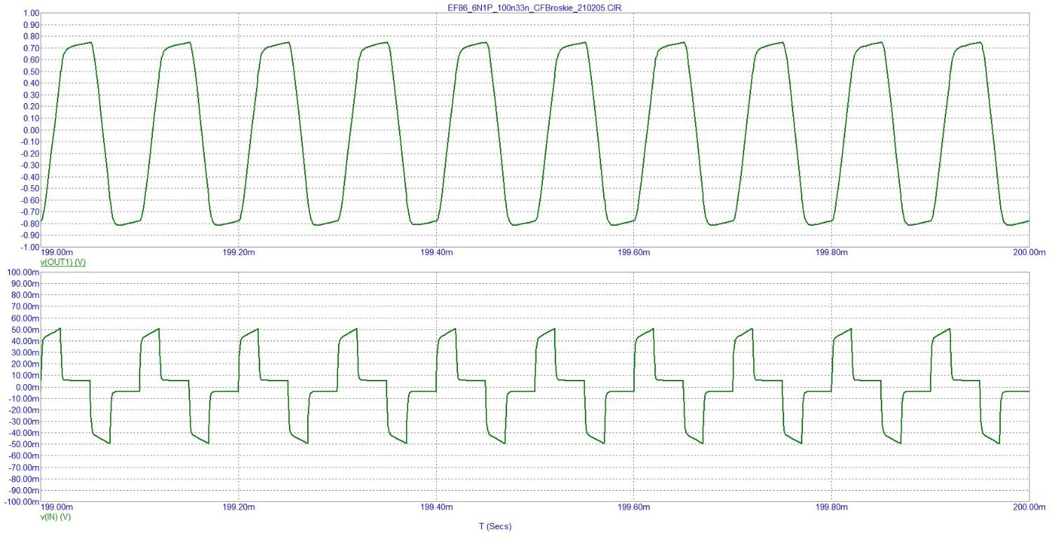The image size is (1052, 539).
Task: Click the -20.00m y-axis tick label
Action: point(24,410)
